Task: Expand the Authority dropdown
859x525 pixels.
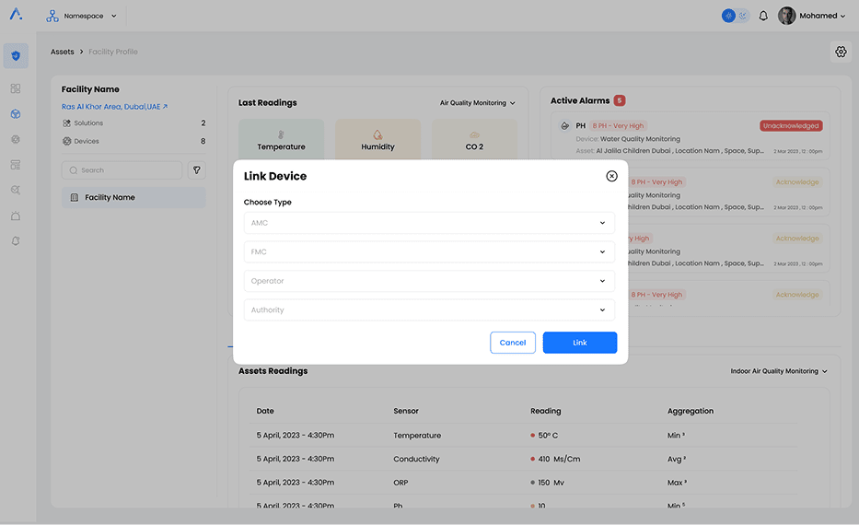Action: [x=429, y=310]
